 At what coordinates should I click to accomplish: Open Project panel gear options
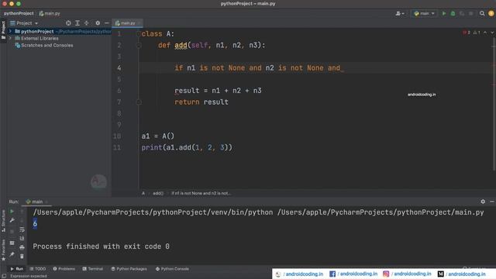click(x=98, y=23)
